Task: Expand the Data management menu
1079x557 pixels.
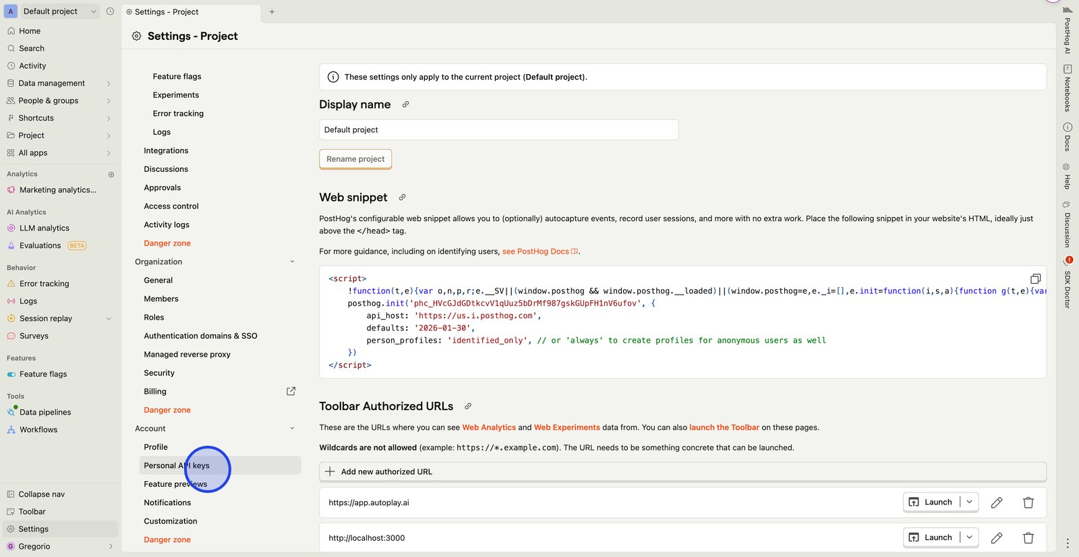Action: [109, 84]
